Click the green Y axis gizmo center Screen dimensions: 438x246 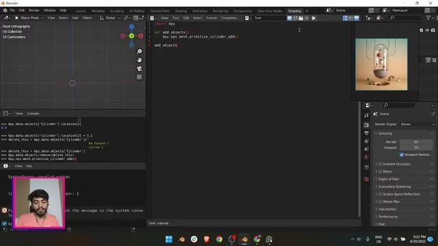point(131,36)
